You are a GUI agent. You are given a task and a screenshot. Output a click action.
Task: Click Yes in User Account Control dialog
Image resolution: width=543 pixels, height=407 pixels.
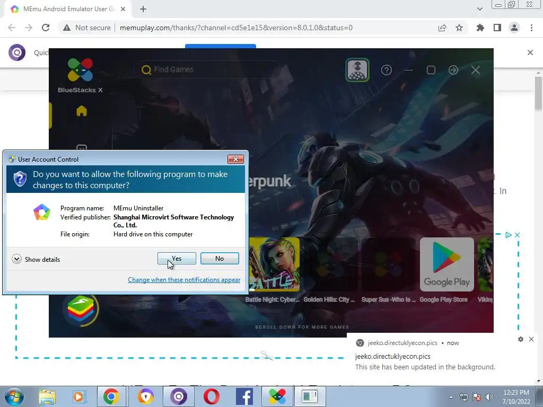coord(177,259)
